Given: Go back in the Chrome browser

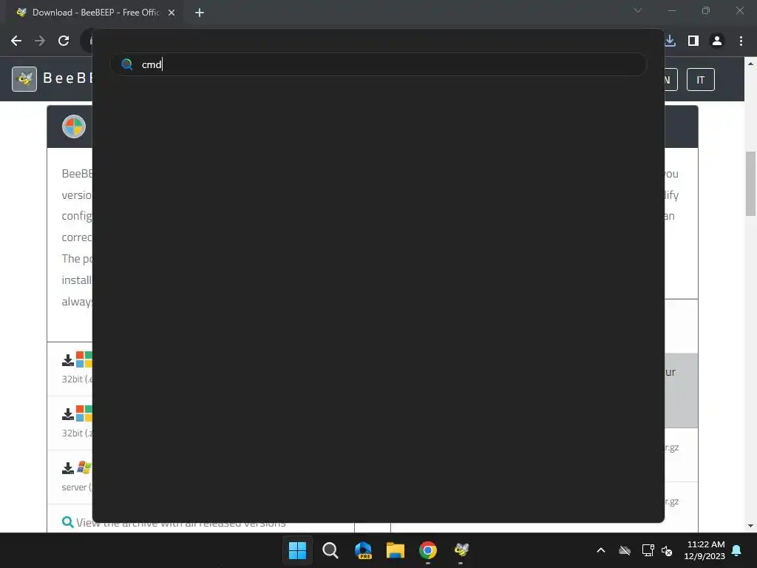Looking at the screenshot, I should [x=16, y=41].
